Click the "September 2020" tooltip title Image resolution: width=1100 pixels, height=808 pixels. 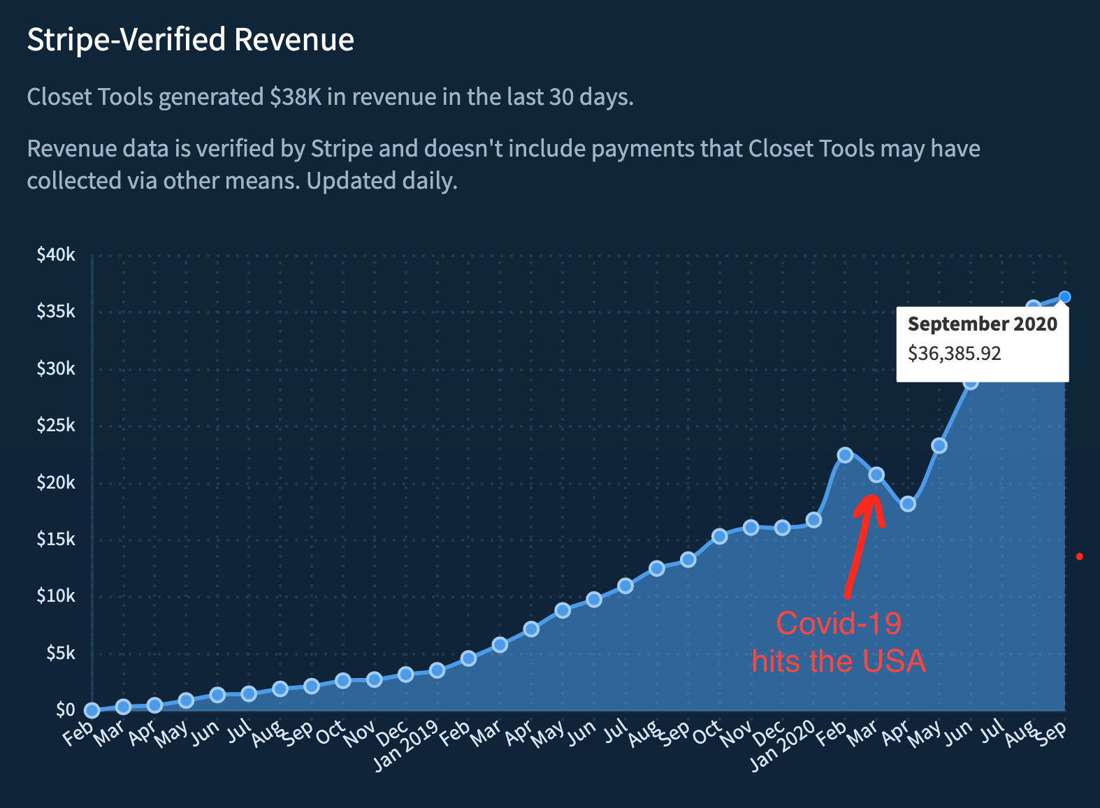tap(982, 324)
